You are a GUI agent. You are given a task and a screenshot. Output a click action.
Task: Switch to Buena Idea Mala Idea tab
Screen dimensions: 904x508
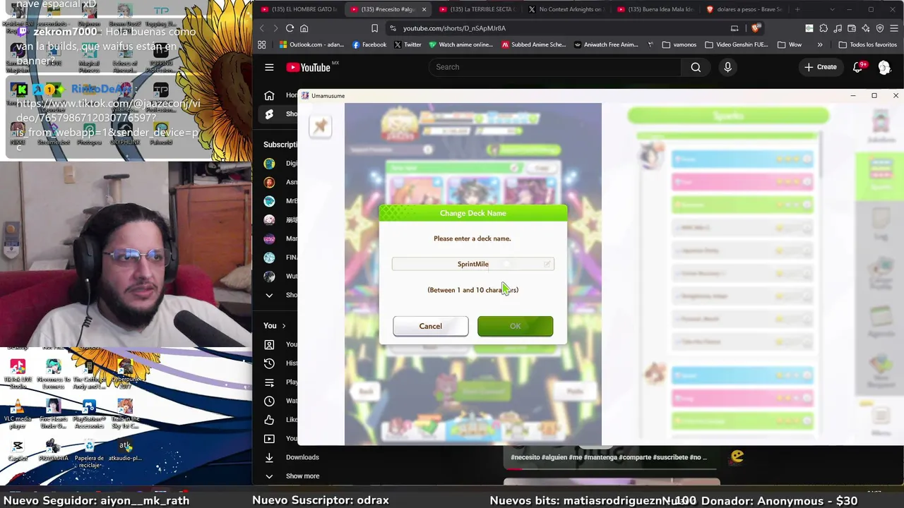click(x=654, y=9)
